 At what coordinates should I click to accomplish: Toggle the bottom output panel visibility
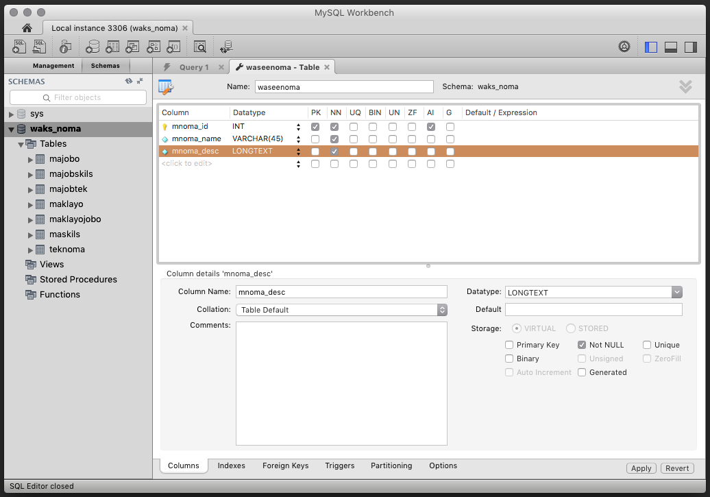tap(670, 46)
